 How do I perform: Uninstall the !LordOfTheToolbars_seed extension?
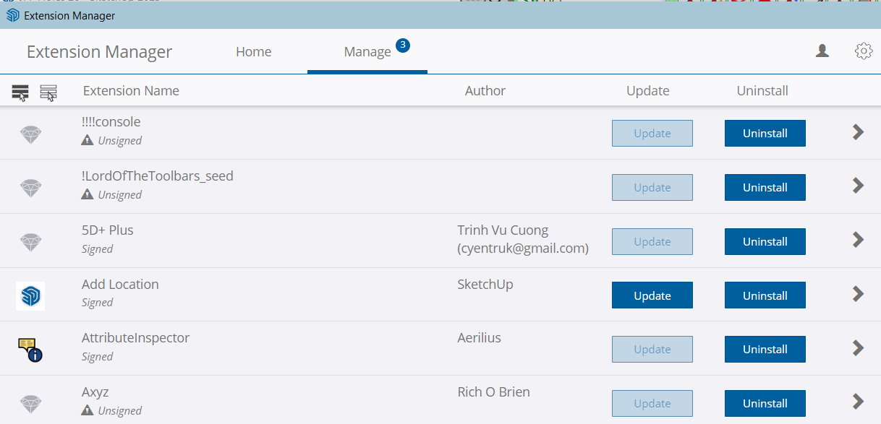coord(765,188)
